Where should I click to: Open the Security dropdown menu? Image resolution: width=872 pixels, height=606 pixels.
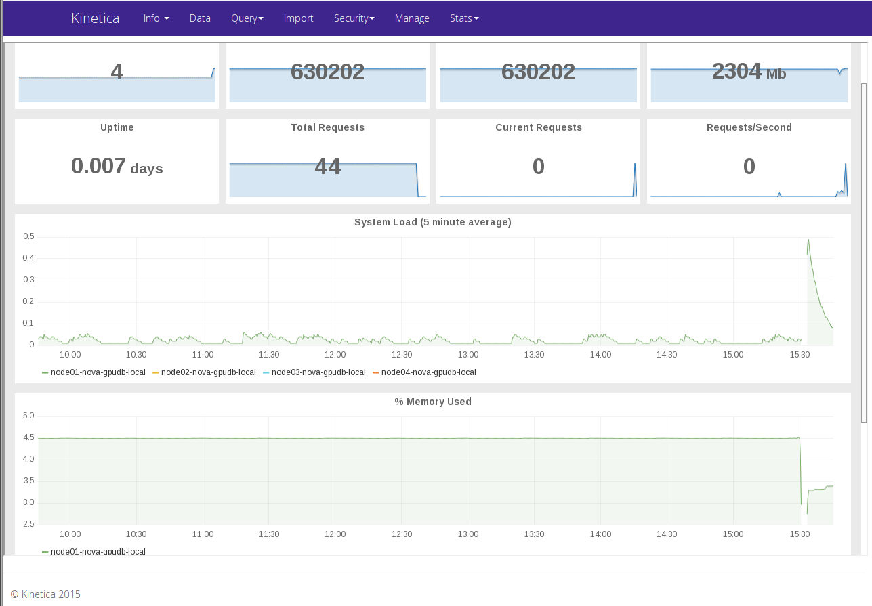point(354,18)
